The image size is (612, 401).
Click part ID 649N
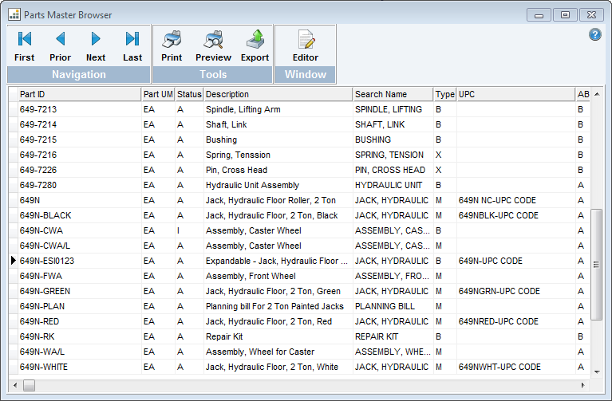tap(30, 201)
